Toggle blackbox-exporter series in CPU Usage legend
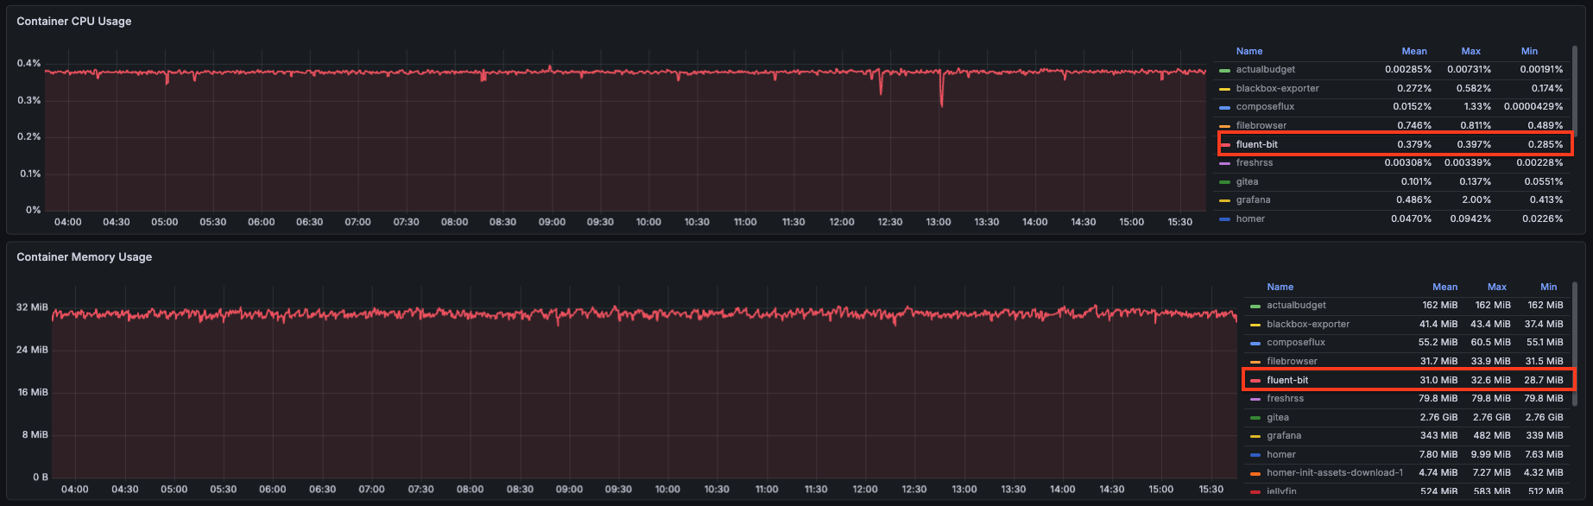 1277,88
